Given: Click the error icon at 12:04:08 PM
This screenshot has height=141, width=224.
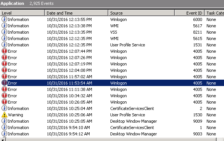Looking at the screenshot, I should [4, 70].
